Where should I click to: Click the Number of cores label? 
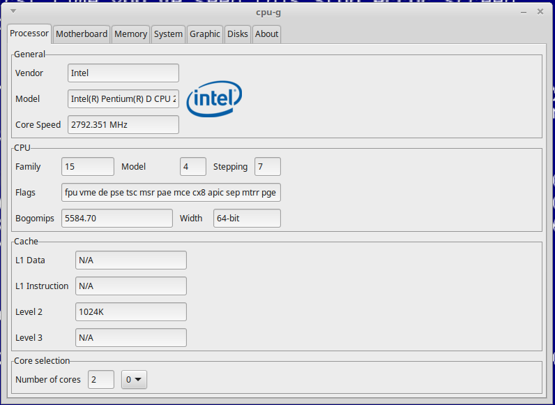[48, 379]
